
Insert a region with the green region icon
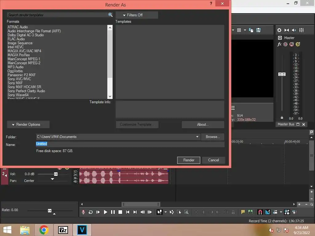(250, 212)
